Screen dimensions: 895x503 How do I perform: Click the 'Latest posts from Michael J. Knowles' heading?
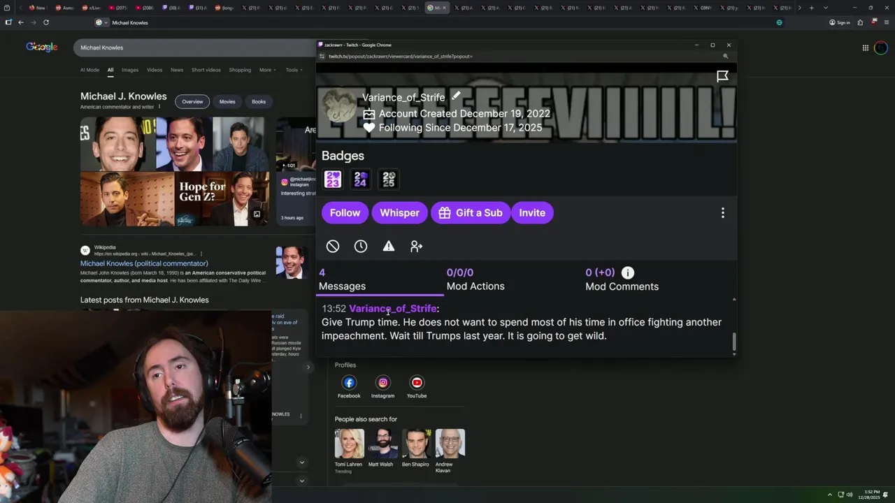click(145, 300)
